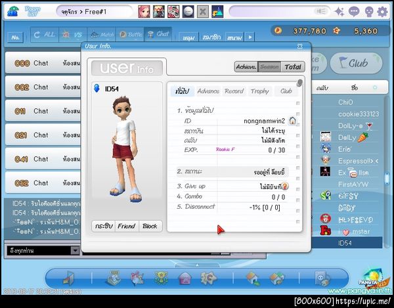Open the settings gear icon

tap(382, 12)
